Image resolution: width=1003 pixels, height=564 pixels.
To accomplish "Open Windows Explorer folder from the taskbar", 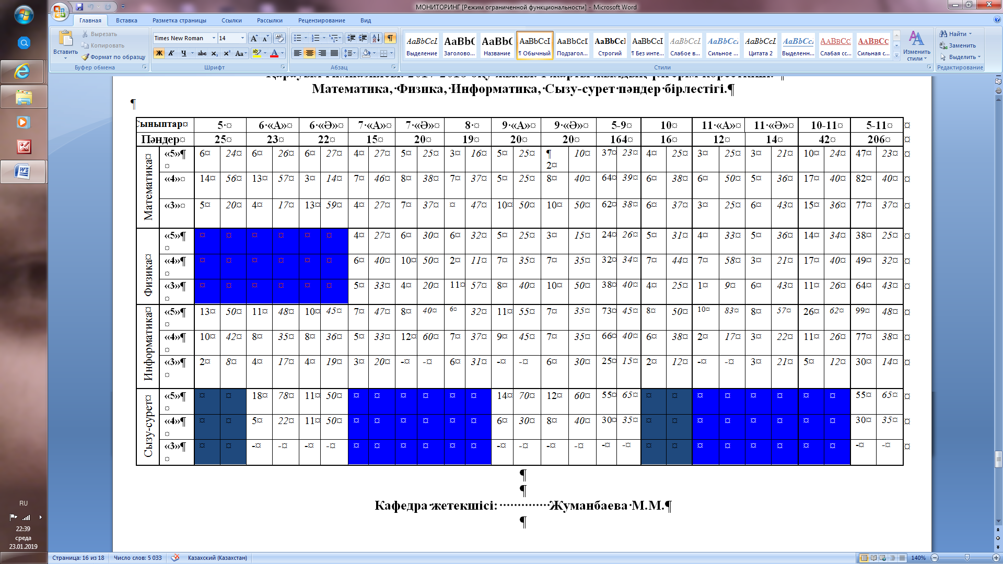I will 24,97.
